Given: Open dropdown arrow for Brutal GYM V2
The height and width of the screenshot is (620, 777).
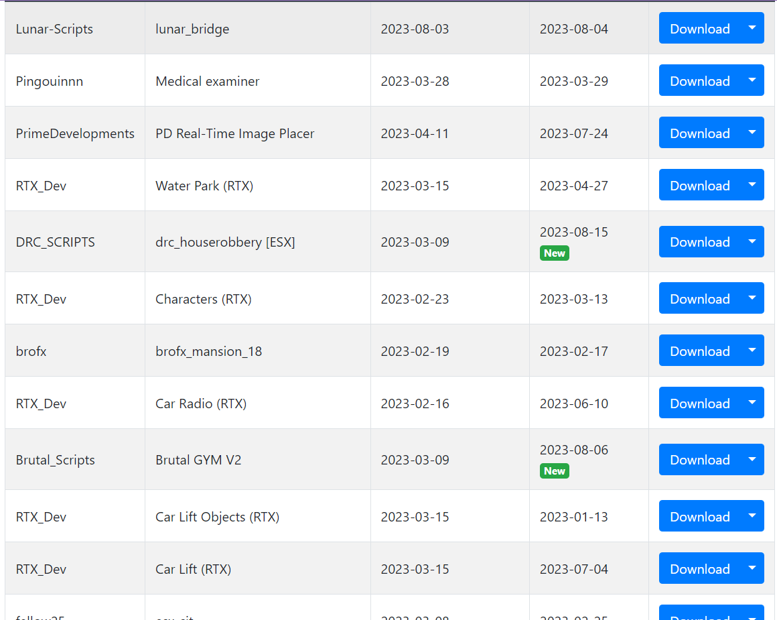Looking at the screenshot, I should [x=752, y=459].
